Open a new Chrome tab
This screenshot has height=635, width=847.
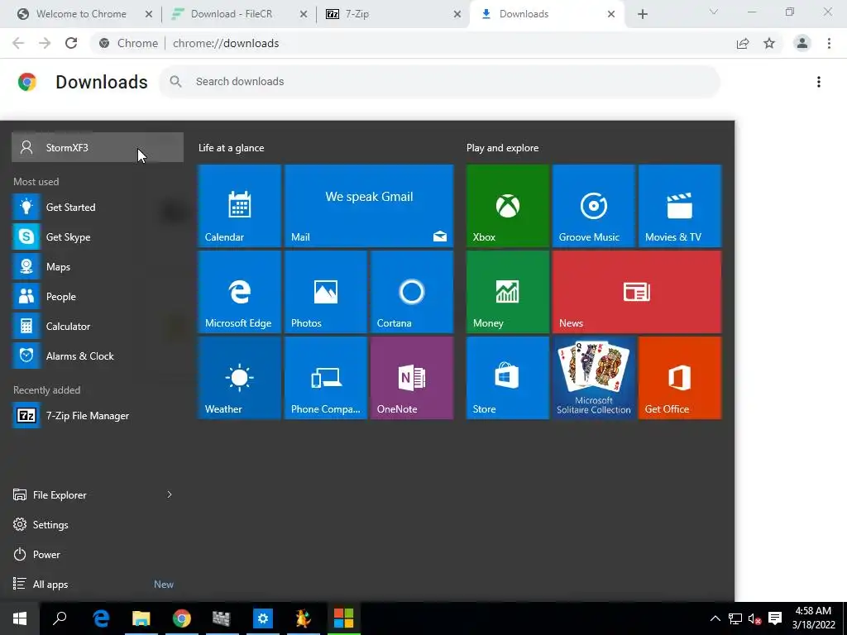642,14
